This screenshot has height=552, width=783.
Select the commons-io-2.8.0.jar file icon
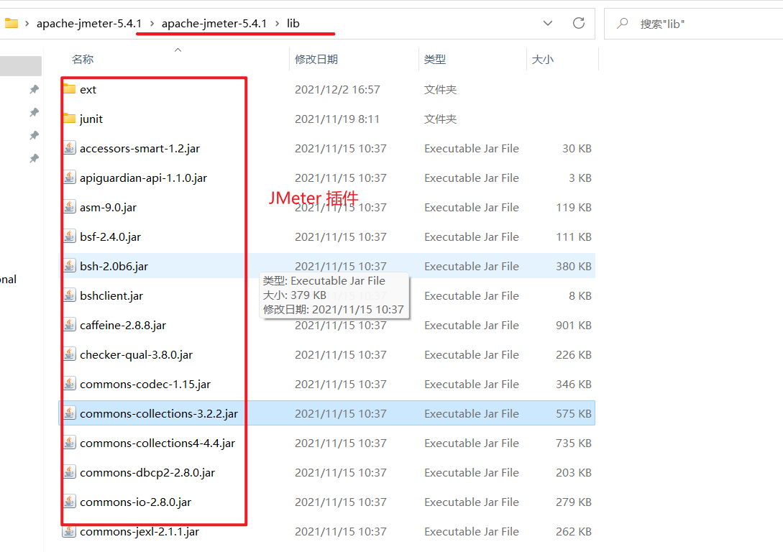pos(70,502)
